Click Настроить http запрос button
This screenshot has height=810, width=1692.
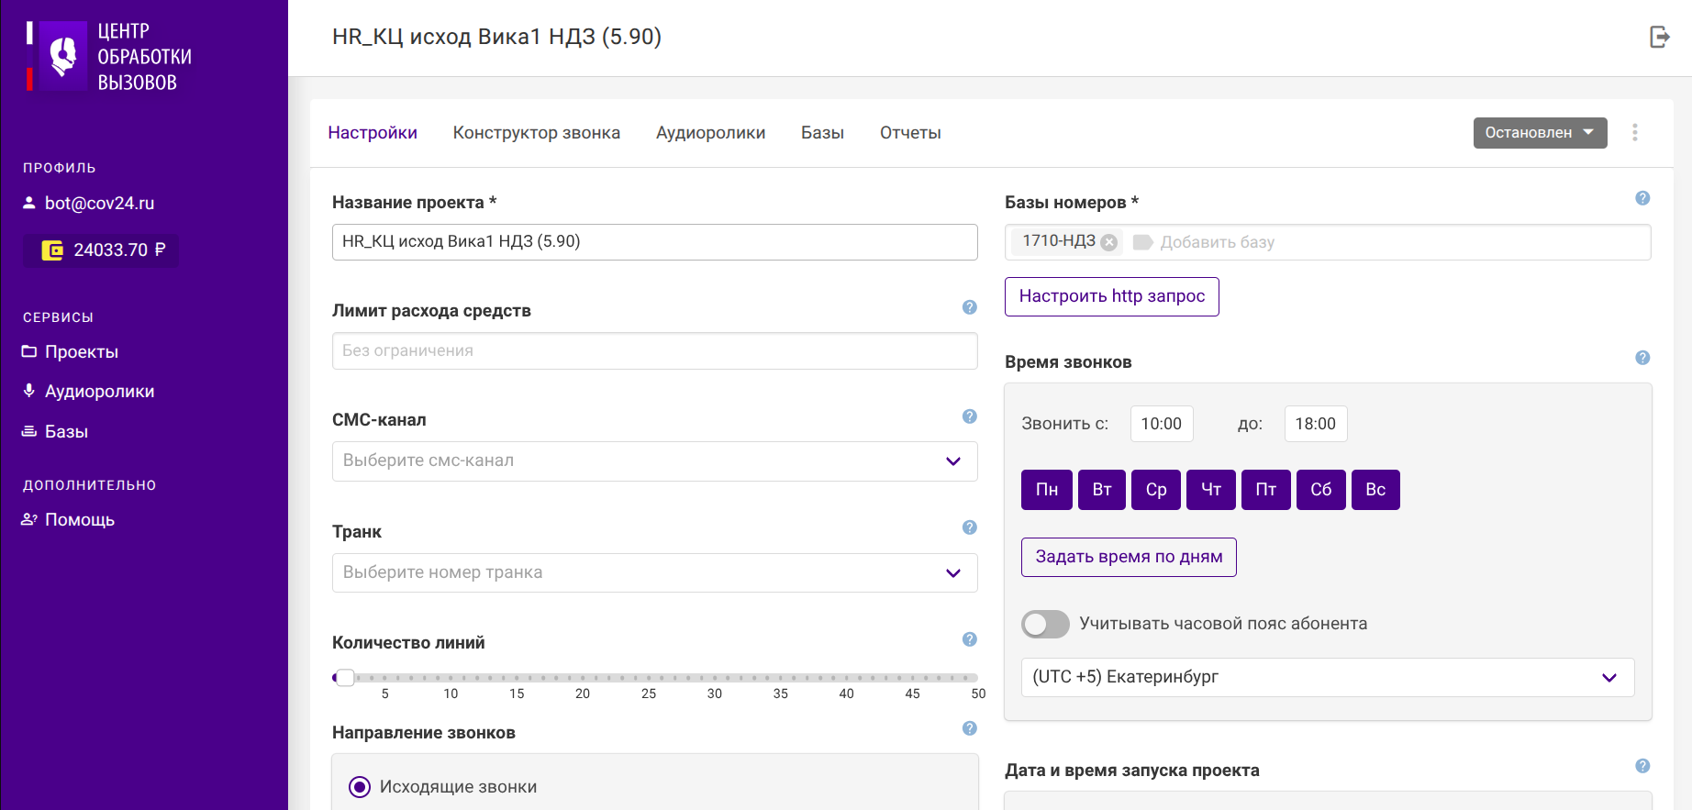pos(1112,297)
